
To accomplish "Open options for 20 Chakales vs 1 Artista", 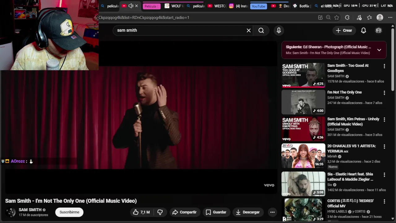I will [384, 146].
